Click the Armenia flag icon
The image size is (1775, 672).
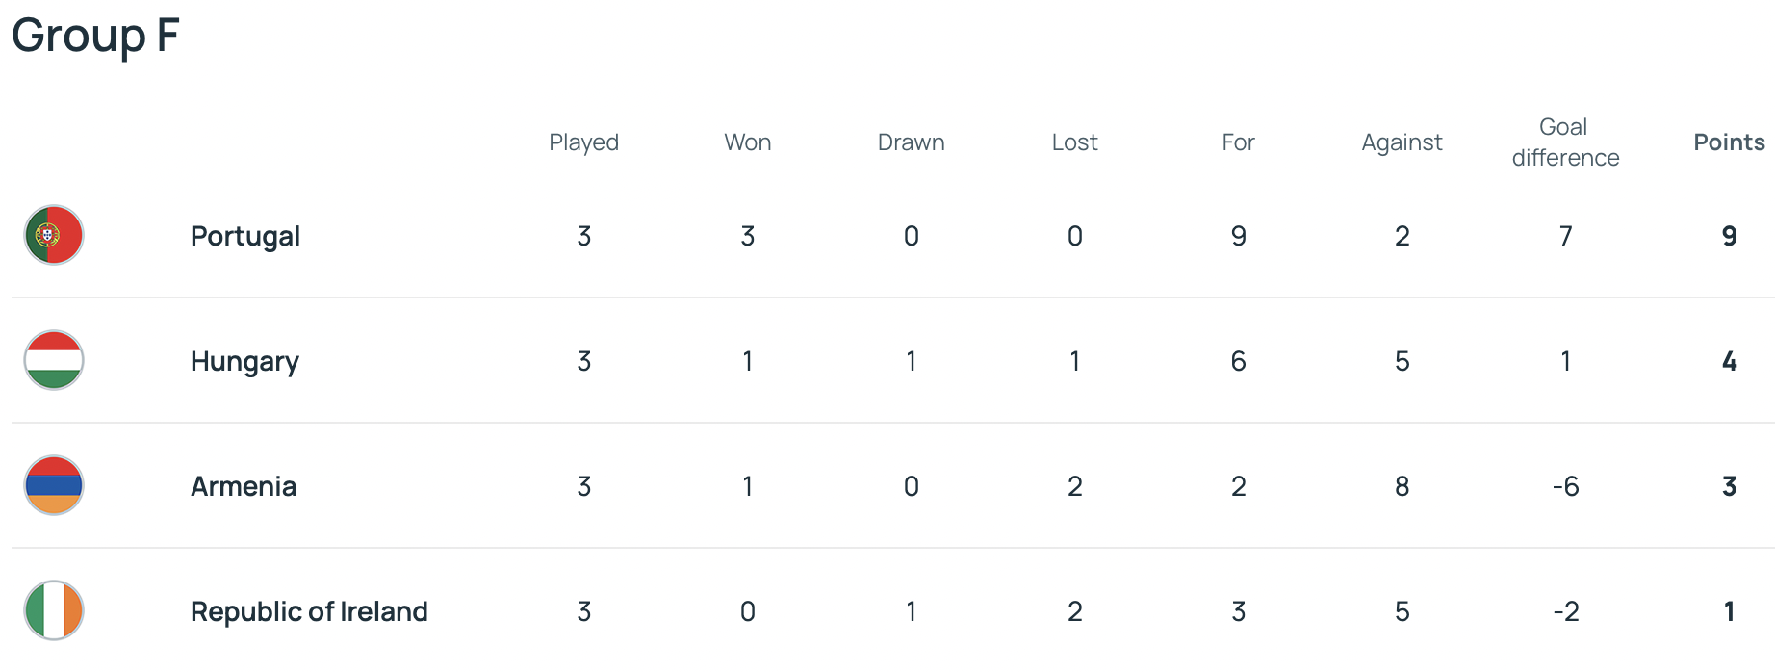coord(54,485)
